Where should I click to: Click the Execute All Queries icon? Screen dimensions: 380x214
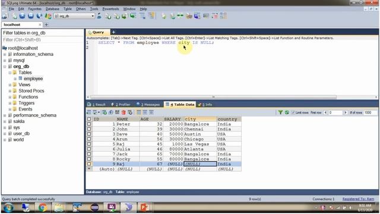coord(31,16)
